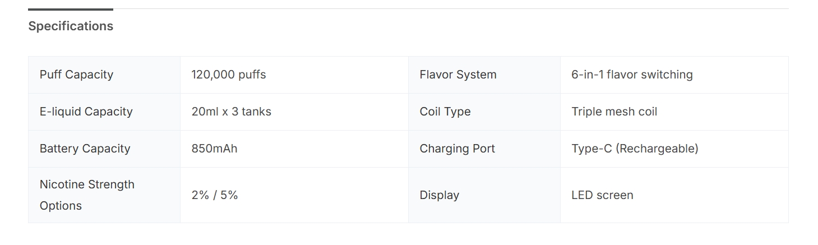Select the Triple mesh coil value
818x245 pixels.
614,112
